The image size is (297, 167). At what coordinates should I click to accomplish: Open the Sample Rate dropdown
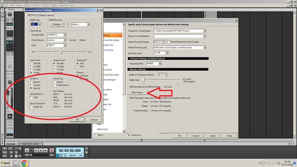point(65,35)
